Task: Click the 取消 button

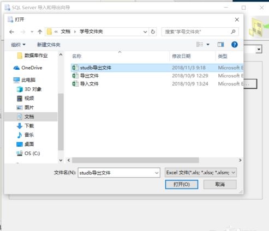Action: click(x=220, y=185)
